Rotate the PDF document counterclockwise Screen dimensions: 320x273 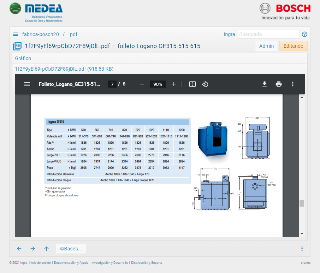[205, 84]
